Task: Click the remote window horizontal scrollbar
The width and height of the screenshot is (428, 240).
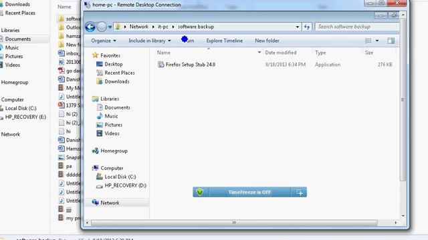Action: click(234, 223)
